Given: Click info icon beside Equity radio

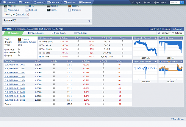Looking at the screenshot, I should click(159, 33).
